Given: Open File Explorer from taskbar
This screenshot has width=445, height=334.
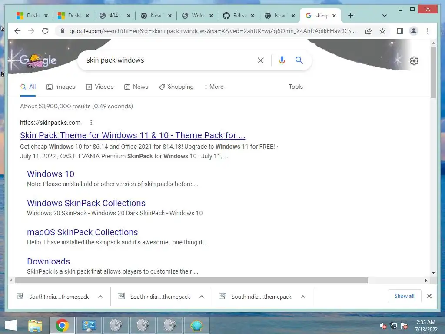Looking at the screenshot, I should pyautogui.click(x=35, y=325).
